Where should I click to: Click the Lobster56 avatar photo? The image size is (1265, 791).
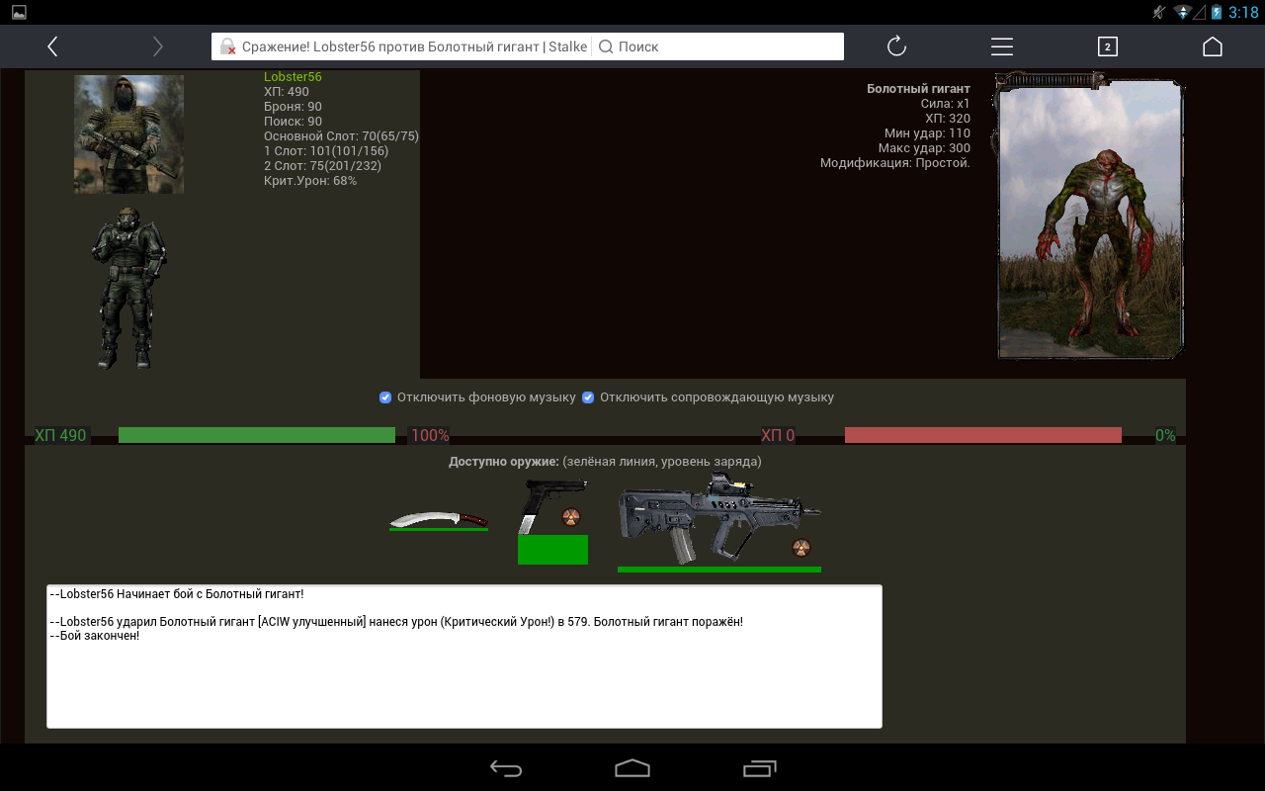click(x=128, y=133)
